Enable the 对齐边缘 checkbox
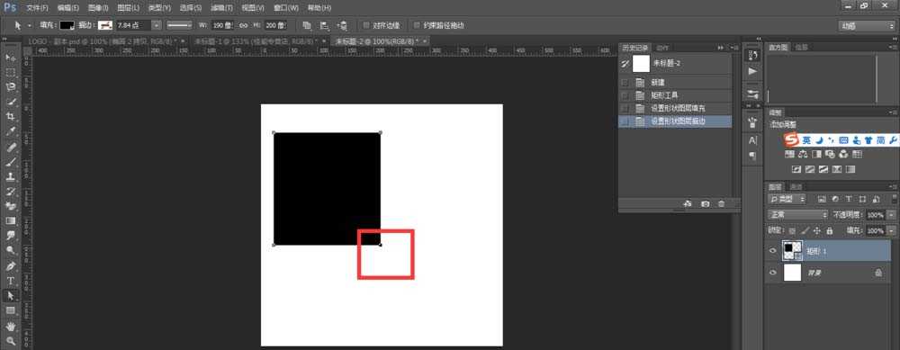Image resolution: width=900 pixels, height=350 pixels. [x=366, y=25]
